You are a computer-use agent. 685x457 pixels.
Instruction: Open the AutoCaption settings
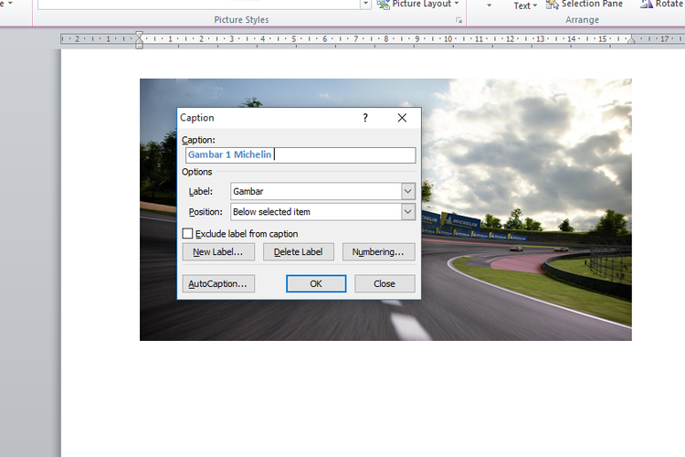(218, 284)
